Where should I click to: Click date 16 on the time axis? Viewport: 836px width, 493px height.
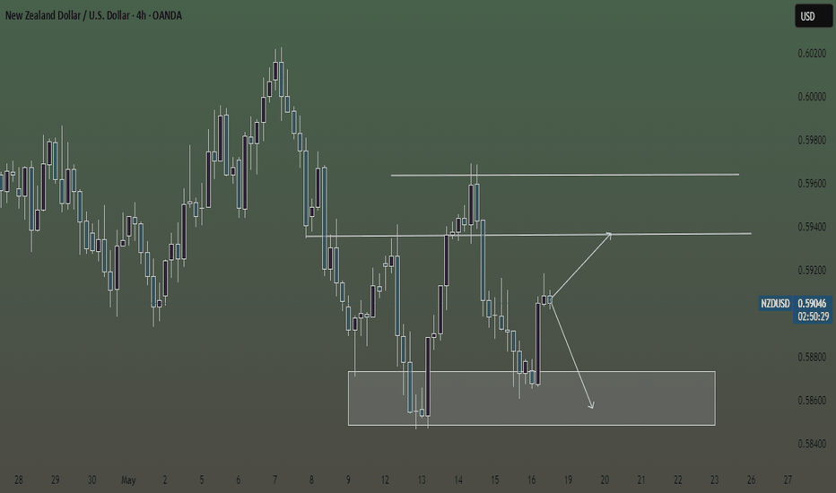click(532, 480)
